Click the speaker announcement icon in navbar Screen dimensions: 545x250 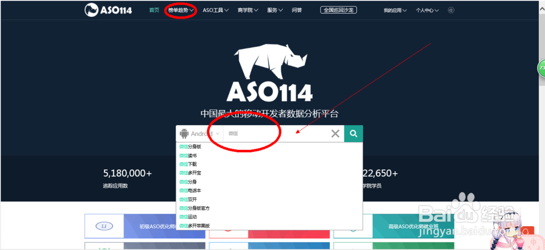(x=451, y=10)
